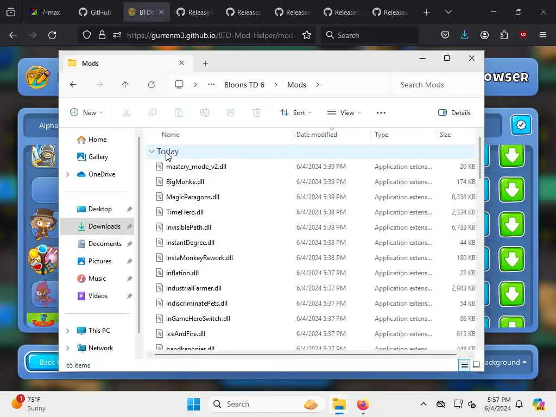Click the PC icon in address bar

179,85
